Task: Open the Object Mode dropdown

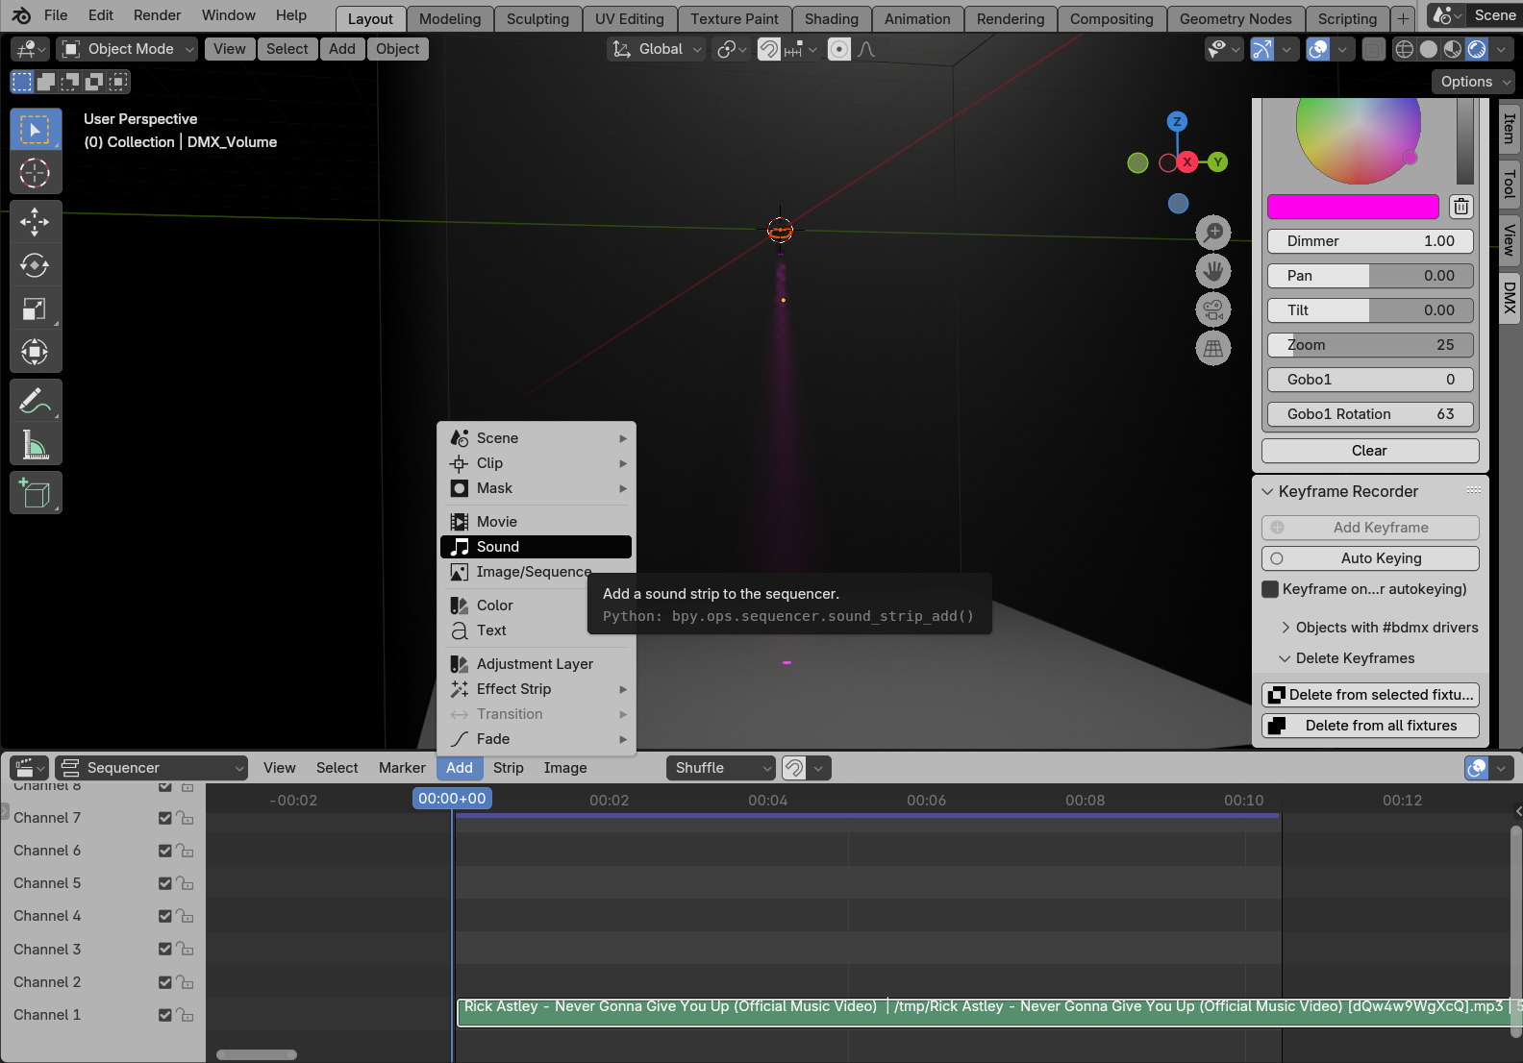Action: (x=127, y=49)
